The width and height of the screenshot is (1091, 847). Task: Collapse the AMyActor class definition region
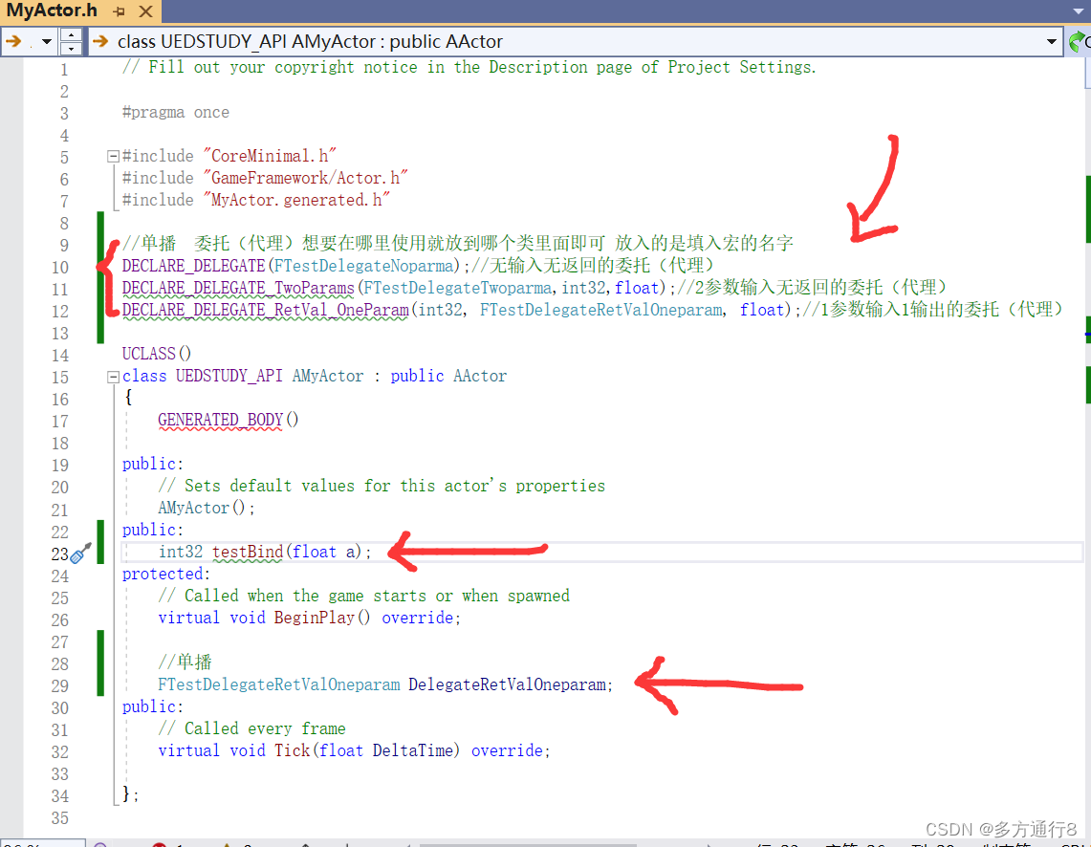112,376
